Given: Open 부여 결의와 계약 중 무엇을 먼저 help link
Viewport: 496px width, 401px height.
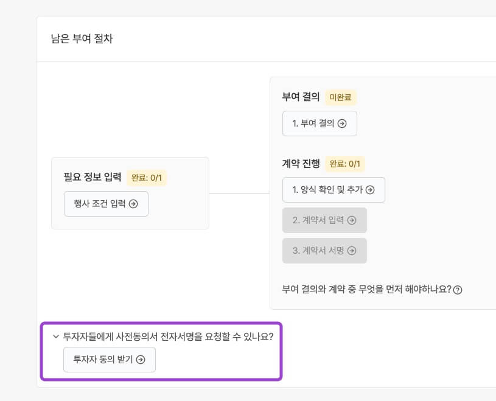Looking at the screenshot, I should (x=367, y=289).
